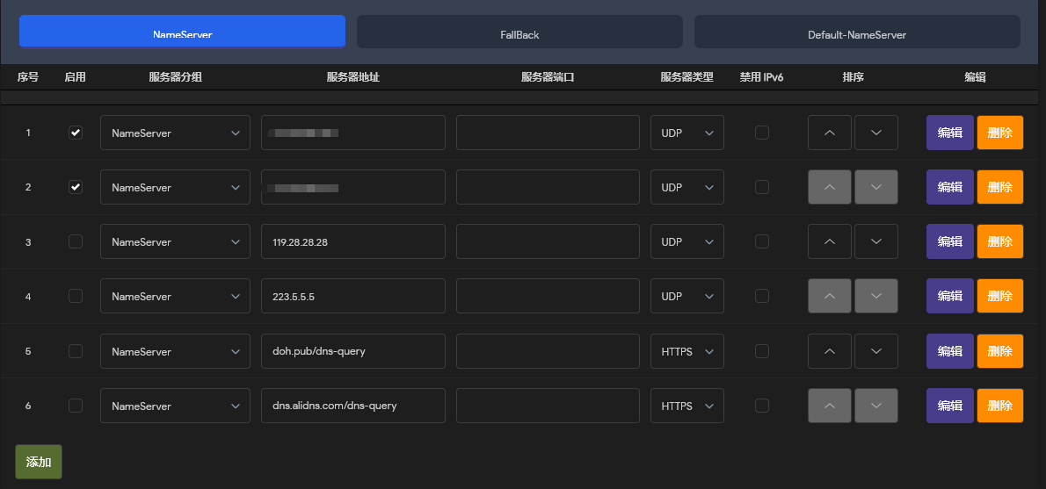Click server port field for 119.28.28.28
The height and width of the screenshot is (489, 1046).
click(x=548, y=241)
